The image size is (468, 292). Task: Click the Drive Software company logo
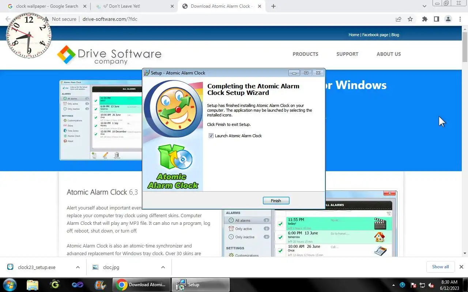109,55
